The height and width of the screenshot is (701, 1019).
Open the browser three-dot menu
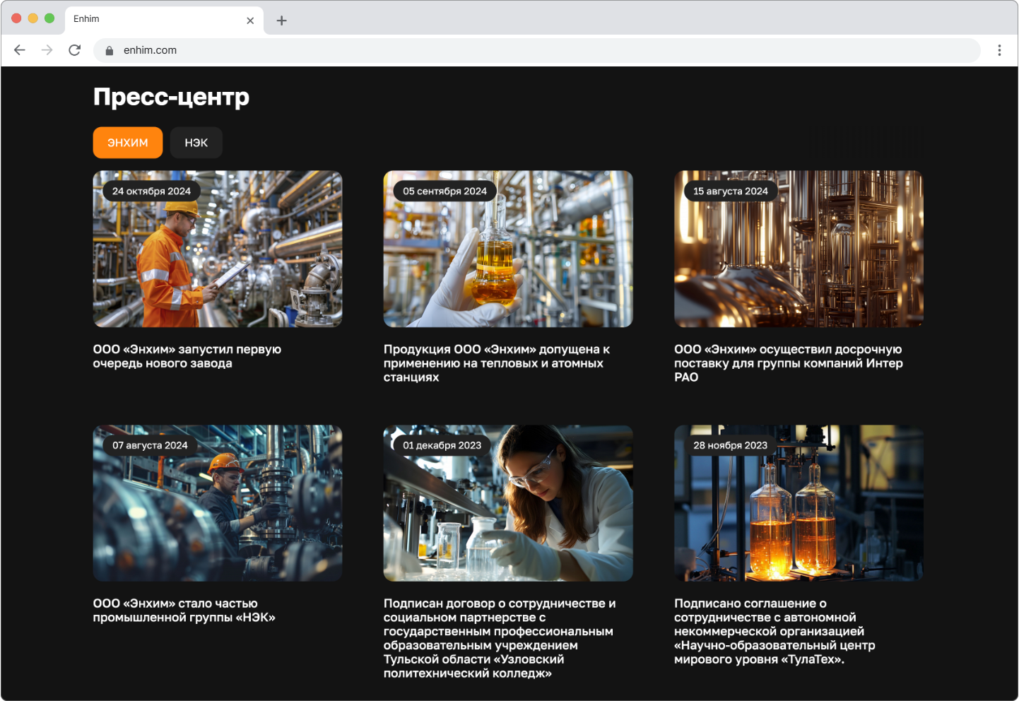click(999, 50)
